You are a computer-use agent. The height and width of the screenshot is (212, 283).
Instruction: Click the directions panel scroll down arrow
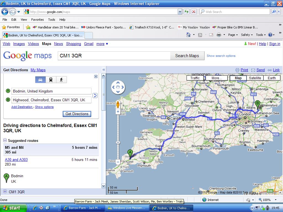103,186
